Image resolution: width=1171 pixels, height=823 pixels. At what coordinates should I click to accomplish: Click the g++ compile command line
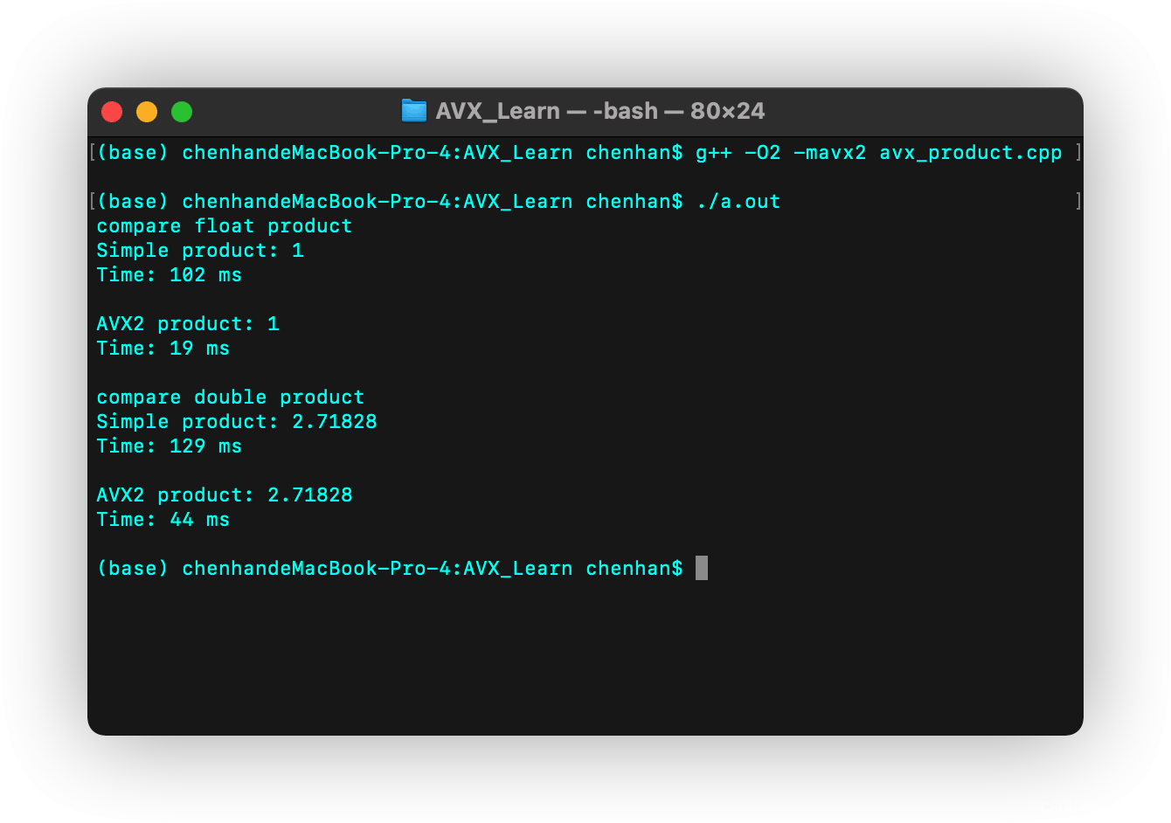pyautogui.click(x=878, y=153)
